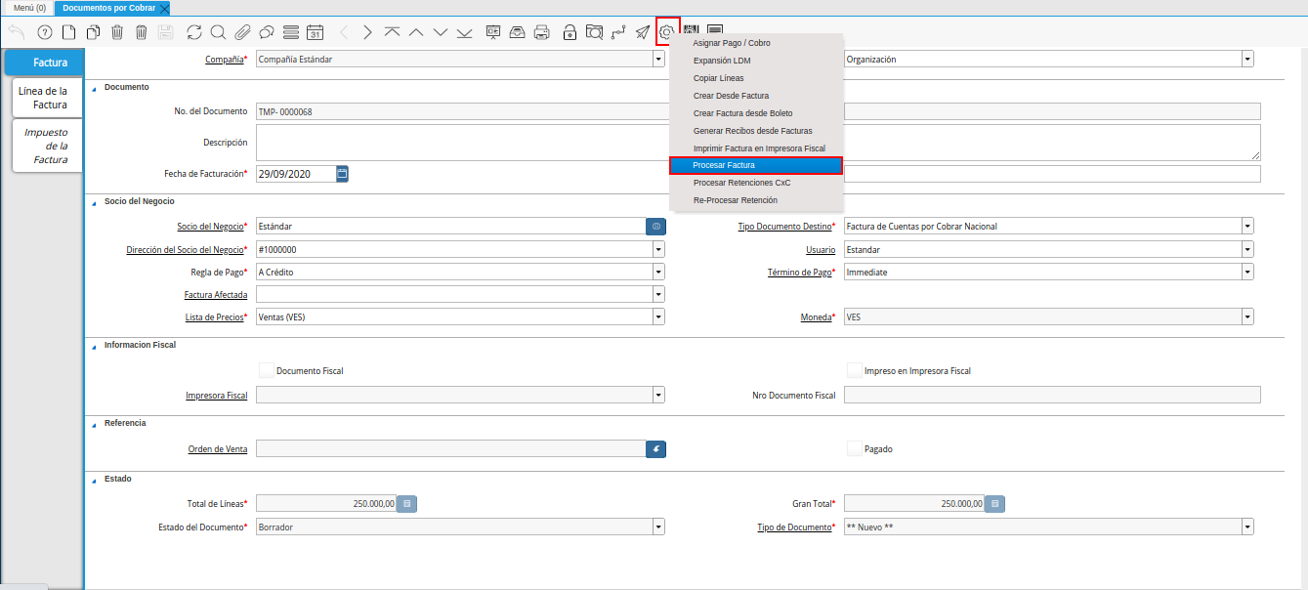The width and height of the screenshot is (1308, 590).
Task: Click the Socio del Negocio lookup button
Action: tap(655, 227)
